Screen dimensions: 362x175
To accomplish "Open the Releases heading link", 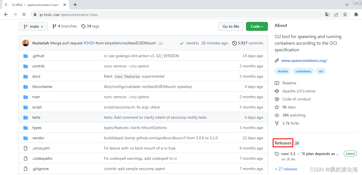I will 283,143.
